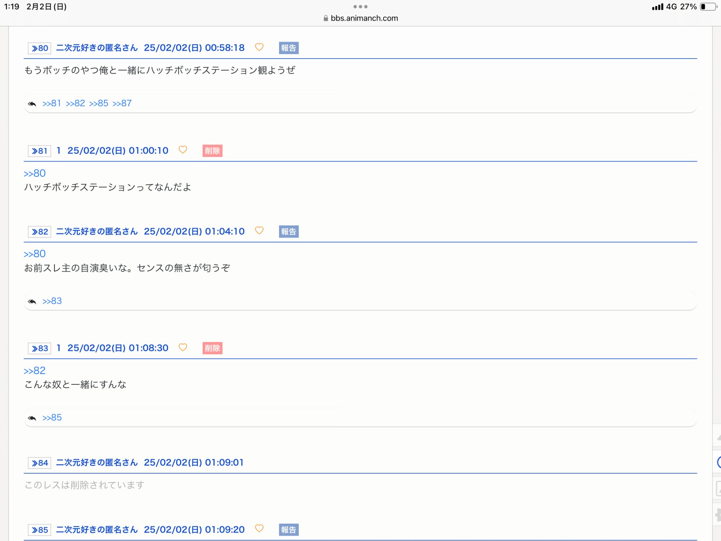Screen dimensions: 721x541
Task: Toggle heart on post 82
Action: (259, 230)
